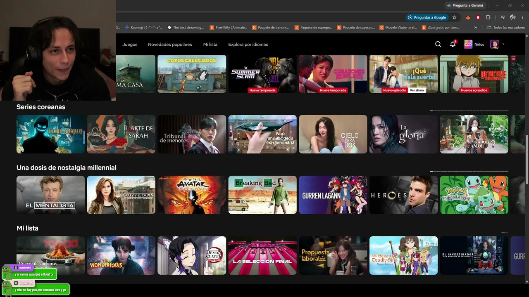
Task: Select La selección final card
Action: click(x=262, y=255)
